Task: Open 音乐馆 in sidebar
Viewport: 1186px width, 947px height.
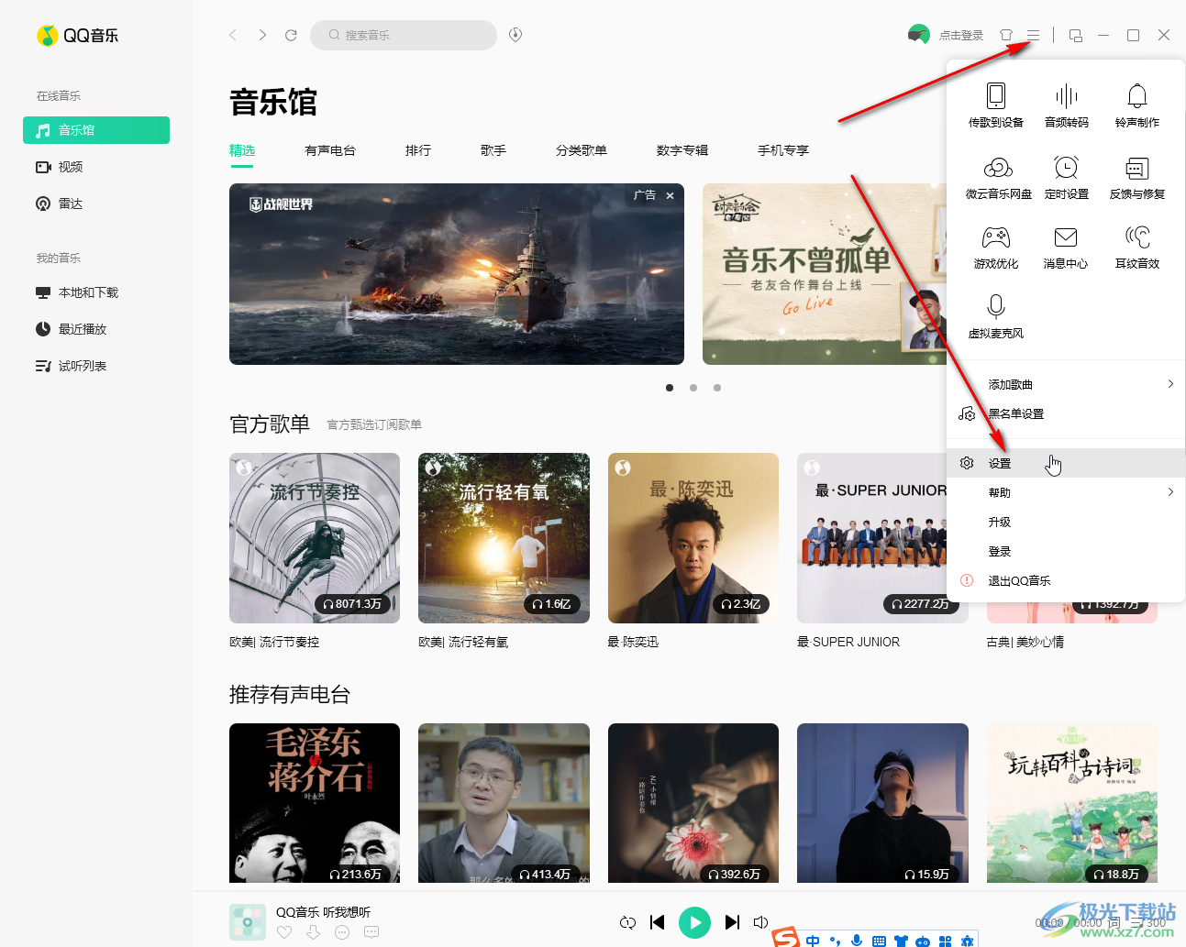Action: 96,130
